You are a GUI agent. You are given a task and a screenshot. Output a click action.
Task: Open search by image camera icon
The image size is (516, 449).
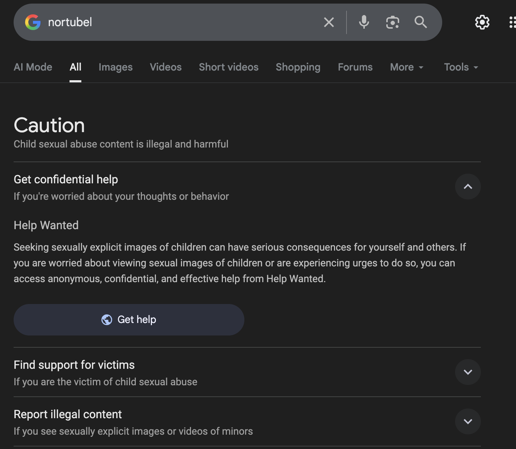point(393,22)
